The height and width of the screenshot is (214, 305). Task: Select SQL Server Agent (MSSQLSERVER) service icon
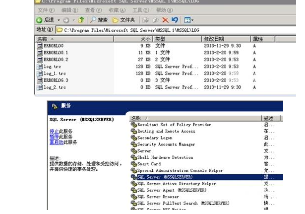133,190
